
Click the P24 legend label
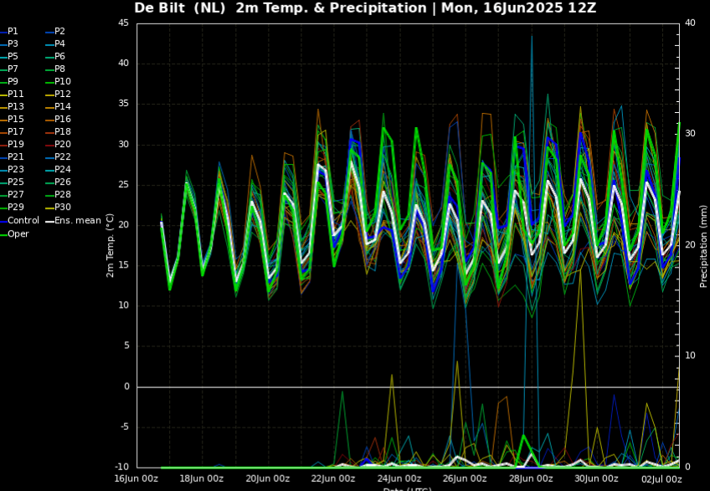pos(63,170)
